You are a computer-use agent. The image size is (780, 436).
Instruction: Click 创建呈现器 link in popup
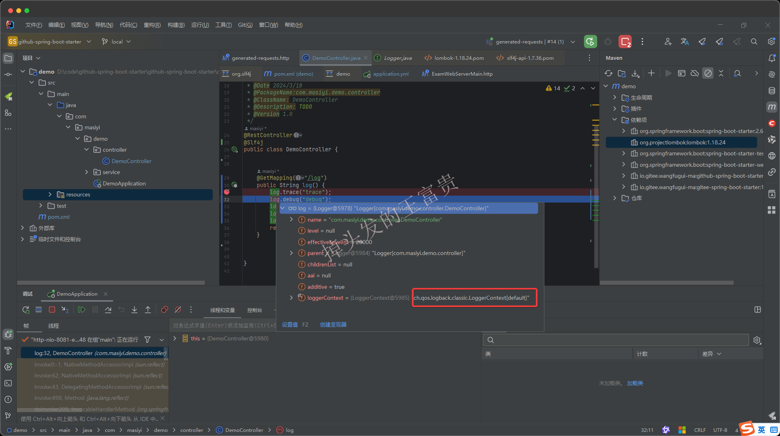[333, 325]
